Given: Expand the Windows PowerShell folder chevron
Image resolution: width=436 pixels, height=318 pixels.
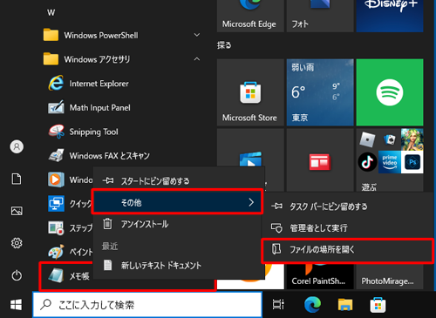Looking at the screenshot, I should (197, 35).
